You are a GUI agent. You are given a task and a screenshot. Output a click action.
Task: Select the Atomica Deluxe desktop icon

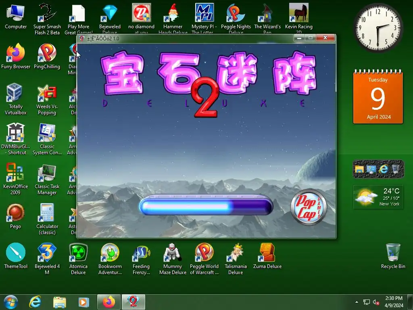click(78, 259)
